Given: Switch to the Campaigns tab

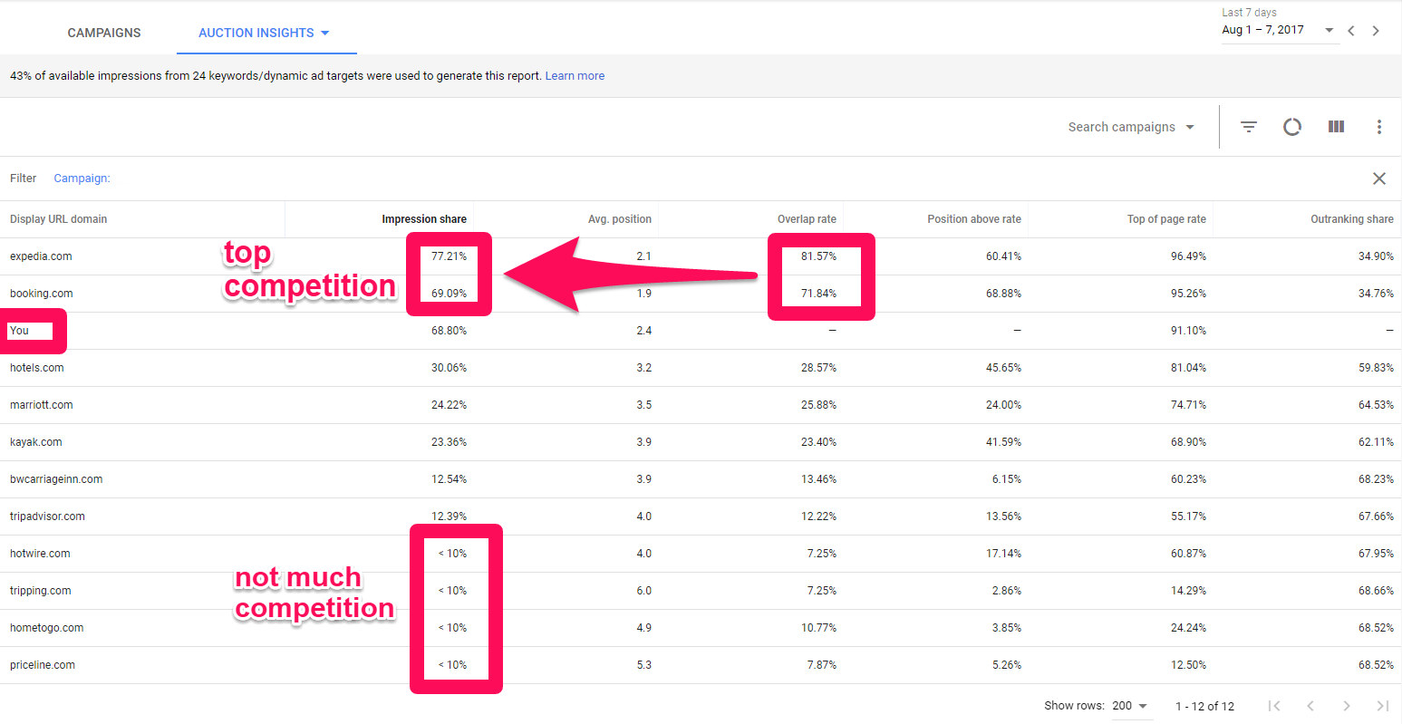Looking at the screenshot, I should [104, 33].
